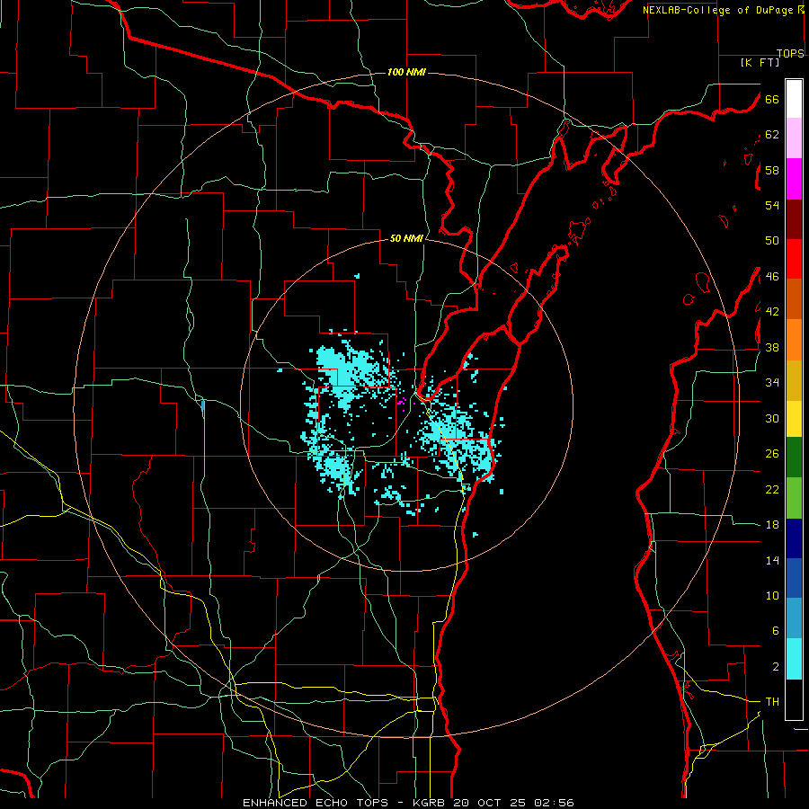This screenshot has width=809, height=809.
Task: Click the light pink legend swatch
Action: point(794,138)
